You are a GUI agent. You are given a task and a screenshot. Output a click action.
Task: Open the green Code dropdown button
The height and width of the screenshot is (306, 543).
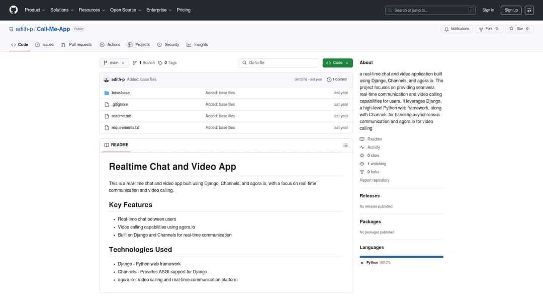(338, 63)
